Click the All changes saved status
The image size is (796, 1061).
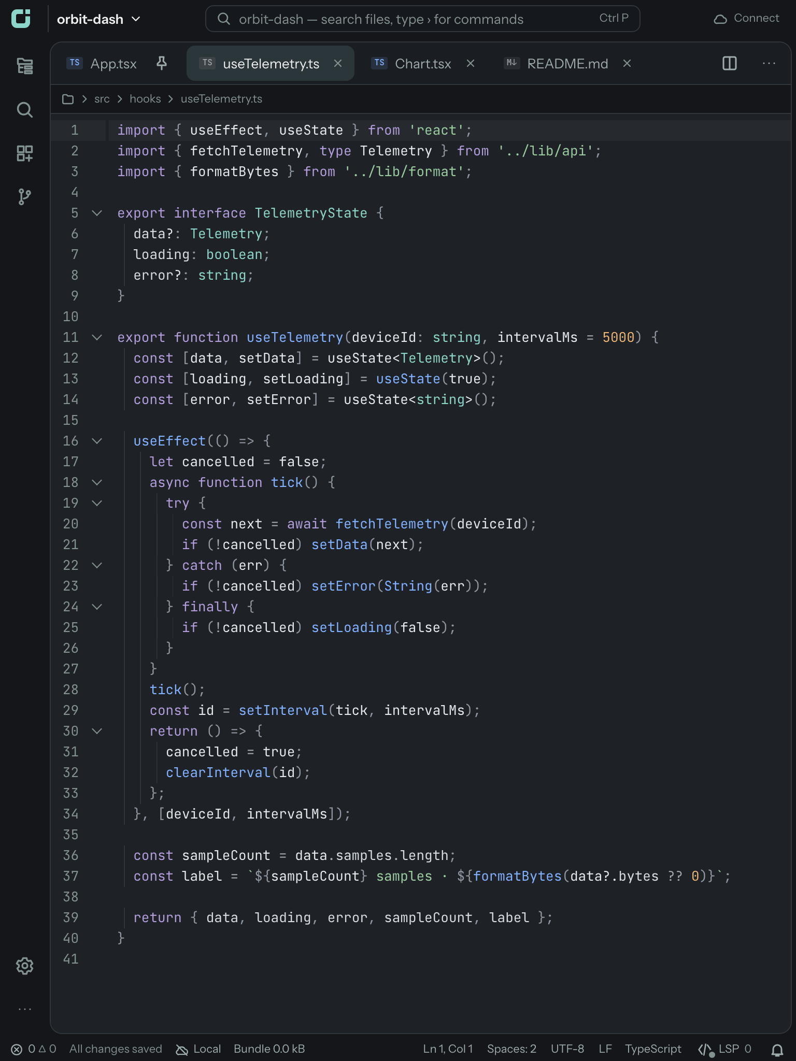[x=116, y=1049]
